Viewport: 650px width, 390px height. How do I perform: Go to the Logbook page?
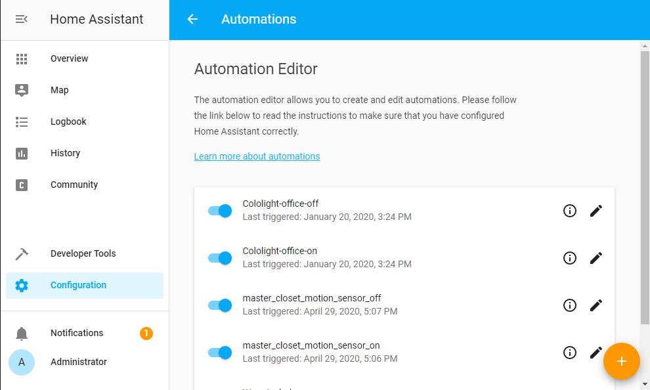[68, 121]
